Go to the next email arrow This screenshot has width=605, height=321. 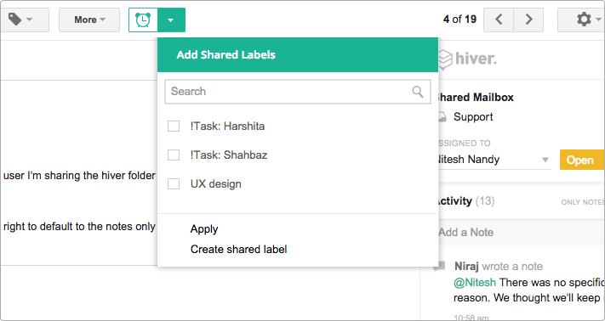click(528, 20)
